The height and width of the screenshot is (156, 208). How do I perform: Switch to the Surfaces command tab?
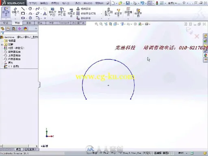(x=28, y=23)
